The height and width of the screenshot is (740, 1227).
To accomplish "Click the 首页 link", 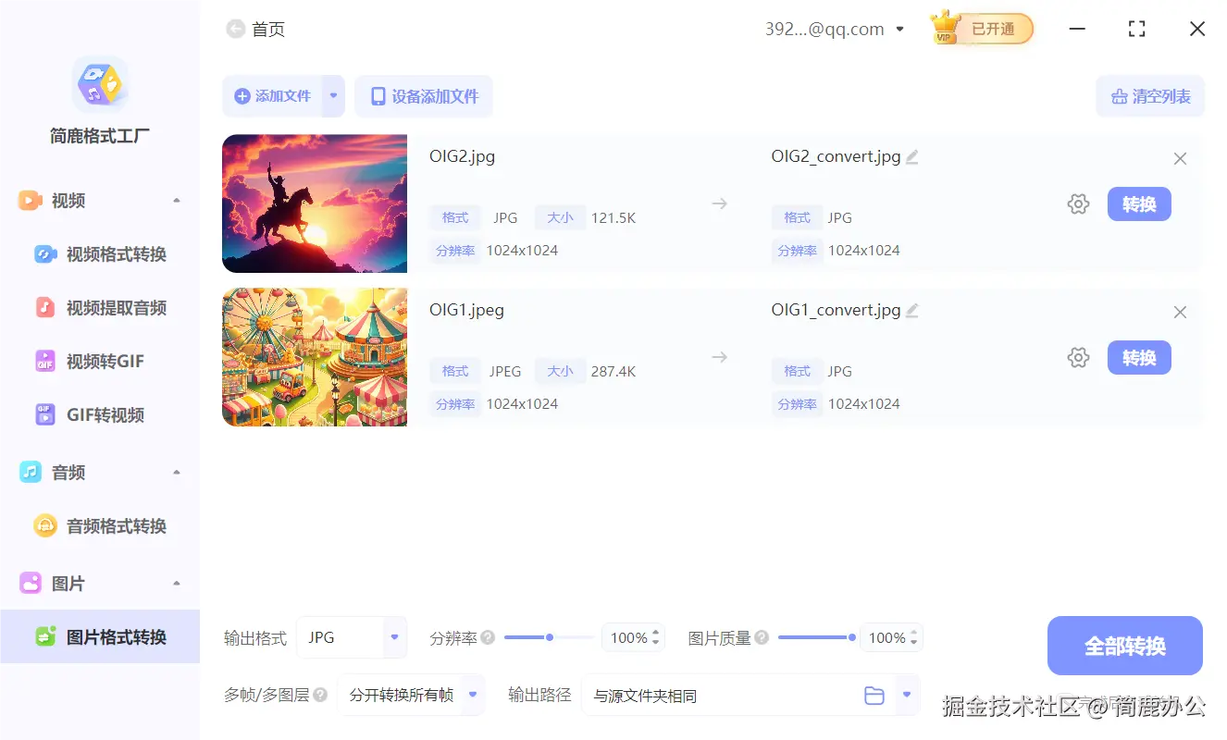I will tap(268, 30).
